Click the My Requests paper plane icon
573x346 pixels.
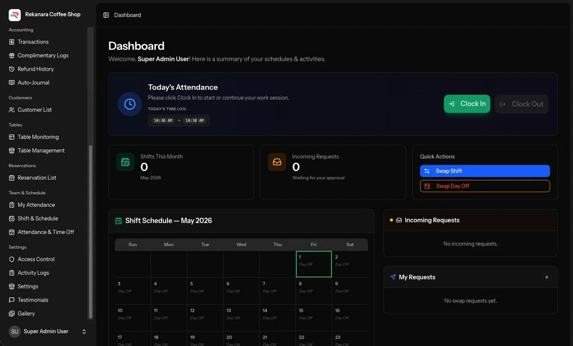[x=393, y=277]
